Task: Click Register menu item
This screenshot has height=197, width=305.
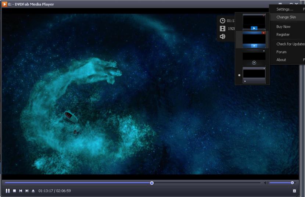Action: click(287, 35)
